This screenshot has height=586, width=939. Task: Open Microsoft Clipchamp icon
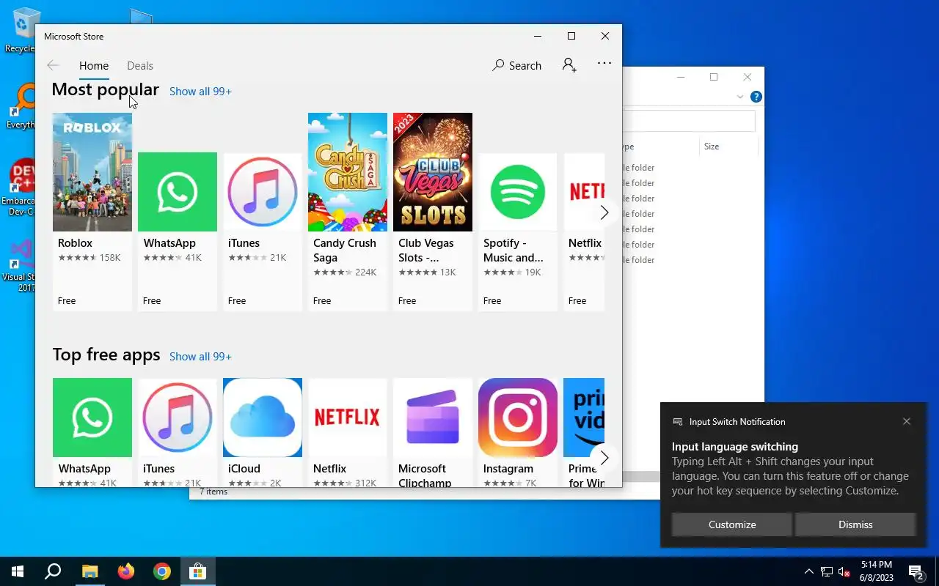coord(433,418)
